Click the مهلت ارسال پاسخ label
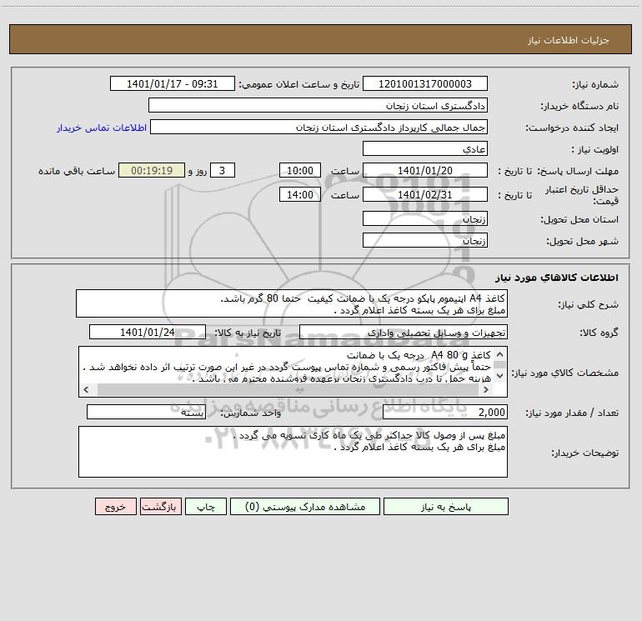The width and height of the screenshot is (642, 621). click(579, 171)
